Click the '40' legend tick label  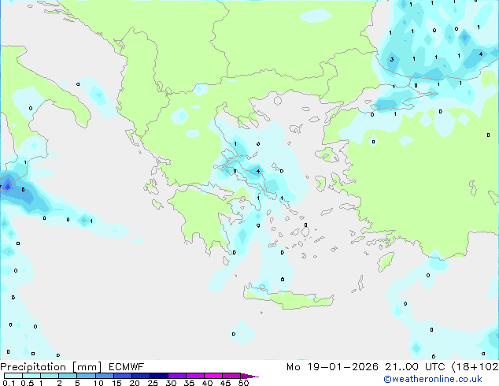(x=207, y=383)
